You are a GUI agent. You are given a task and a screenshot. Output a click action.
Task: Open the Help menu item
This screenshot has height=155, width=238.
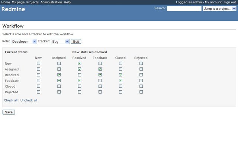tap(67, 2)
